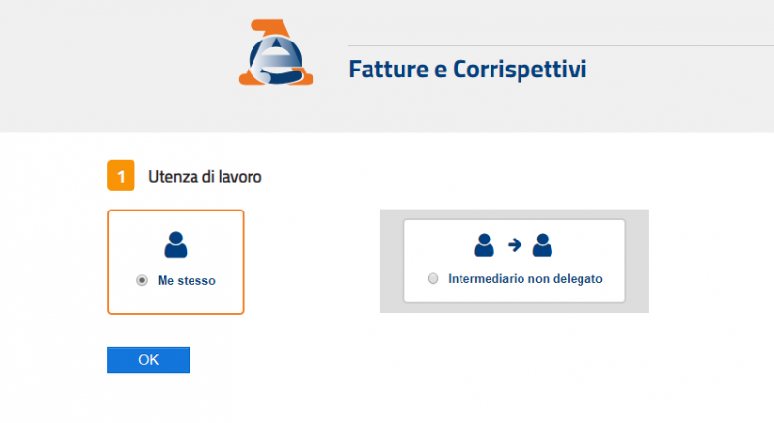
Task: Select the Me stesso radio button
Action: (x=142, y=280)
